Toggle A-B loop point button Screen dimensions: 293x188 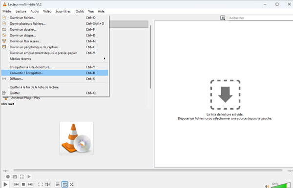click(x=21, y=176)
